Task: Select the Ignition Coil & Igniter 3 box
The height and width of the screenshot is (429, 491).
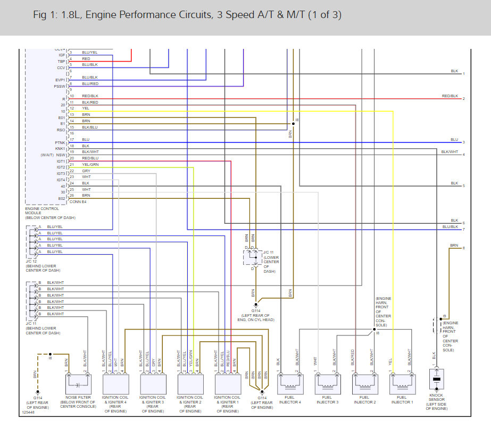Action: (153, 384)
